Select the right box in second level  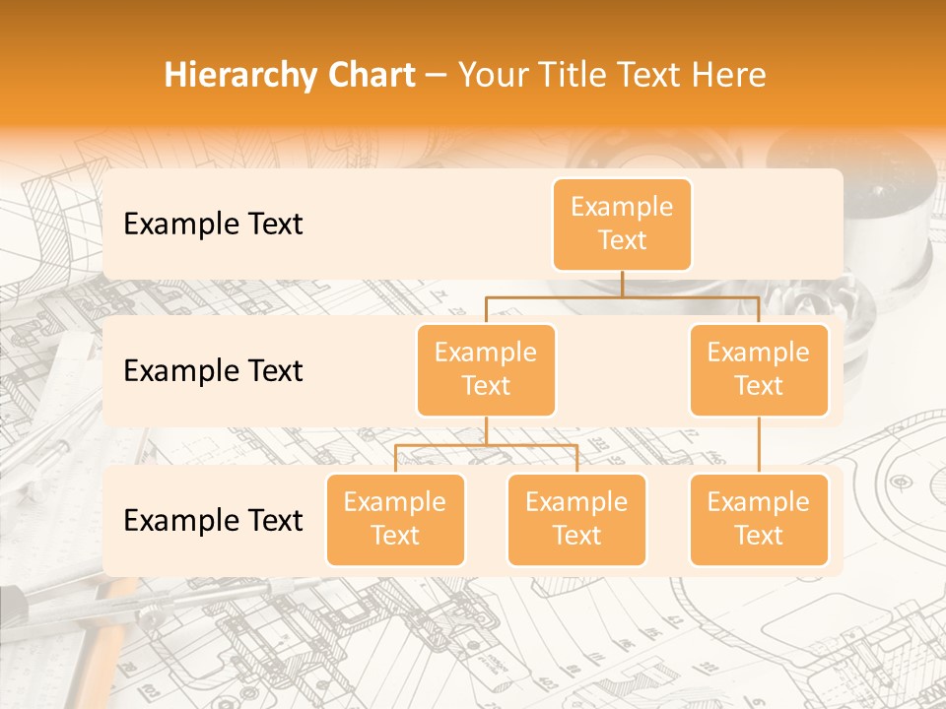(758, 369)
